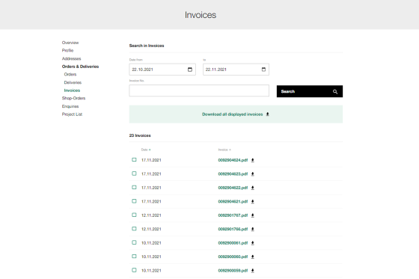The height and width of the screenshot is (279, 419).
Task: Open invoice link 0092900061.pdf
Action: tap(233, 243)
